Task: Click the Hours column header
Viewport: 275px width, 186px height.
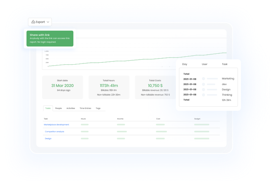Action: click(83, 119)
